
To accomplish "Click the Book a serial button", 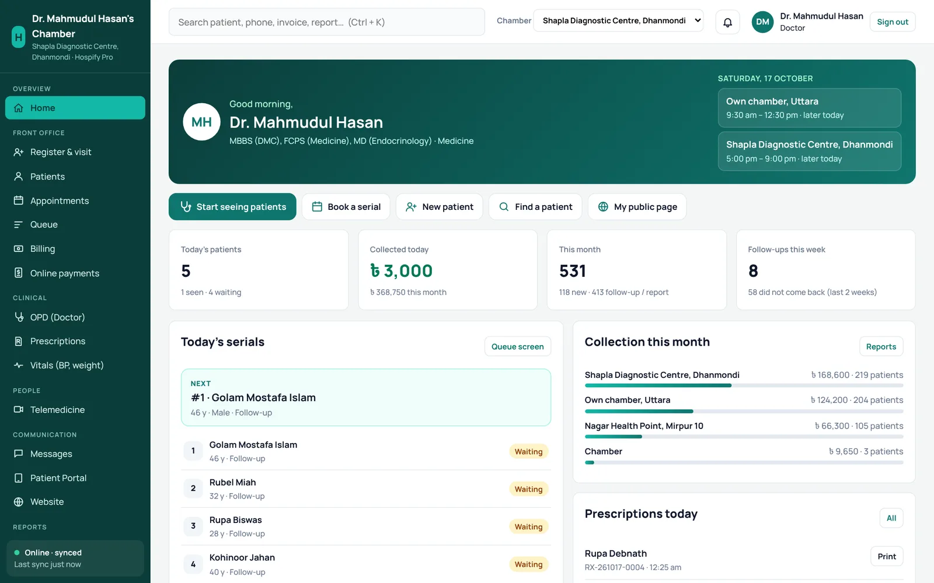I will [346, 207].
